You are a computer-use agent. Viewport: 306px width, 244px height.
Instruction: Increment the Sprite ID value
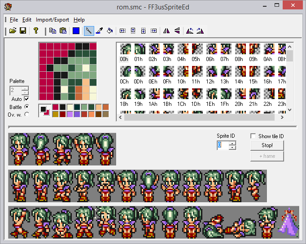(x=232, y=144)
